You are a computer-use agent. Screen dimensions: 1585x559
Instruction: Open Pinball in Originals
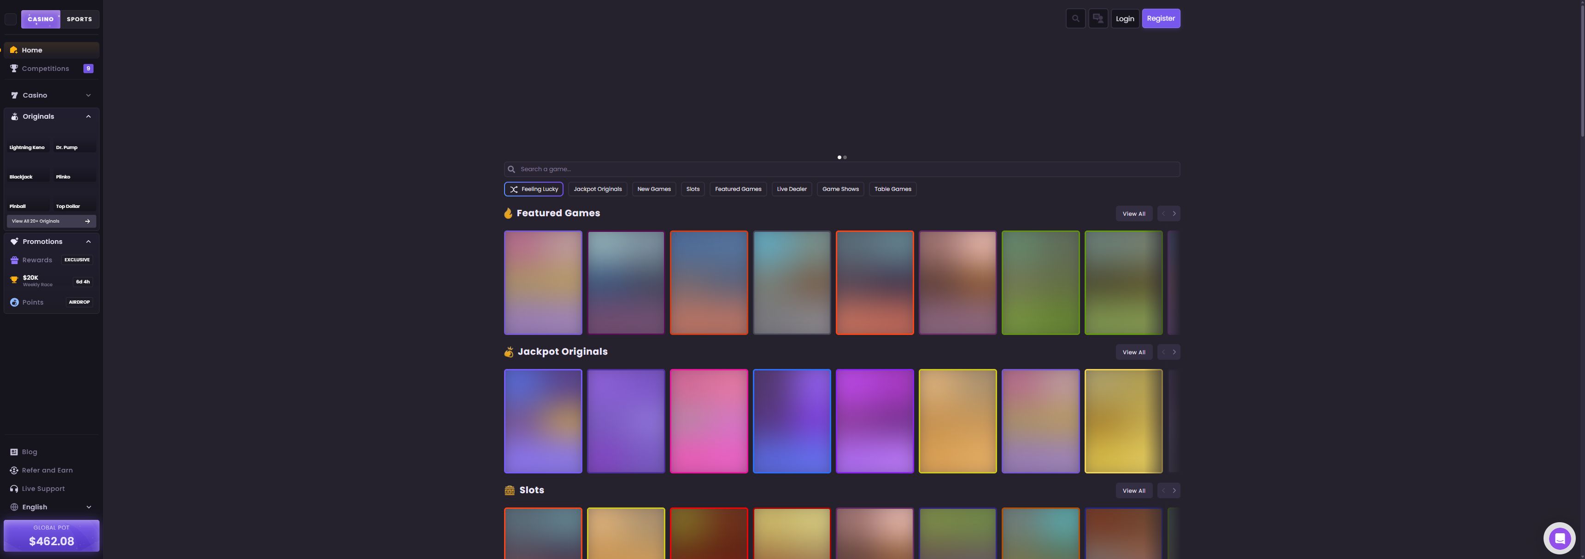28,200
